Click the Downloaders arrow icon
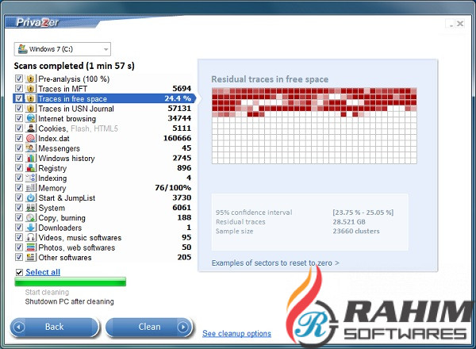 (x=31, y=228)
